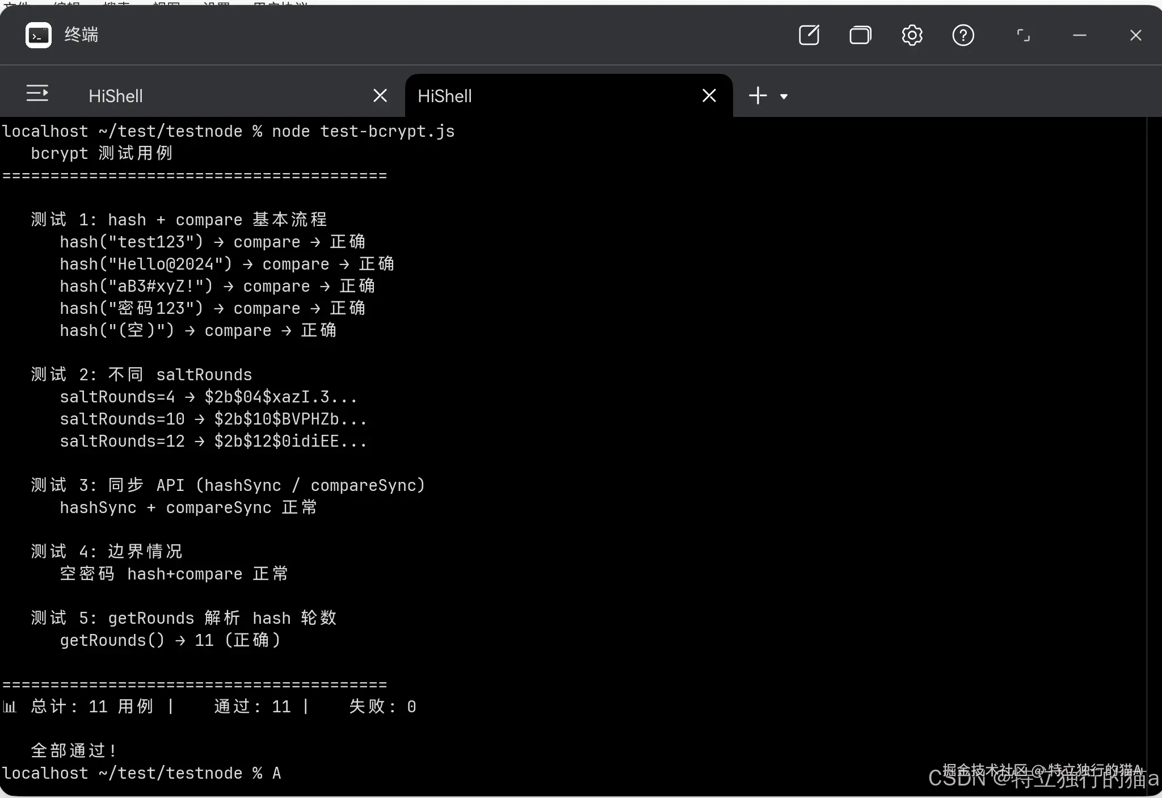
Task: Select the active second HiShell tab
Action: coord(569,96)
